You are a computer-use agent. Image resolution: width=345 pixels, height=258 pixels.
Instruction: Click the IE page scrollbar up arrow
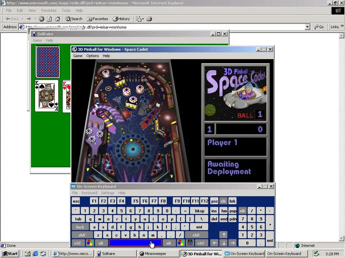pos(342,35)
